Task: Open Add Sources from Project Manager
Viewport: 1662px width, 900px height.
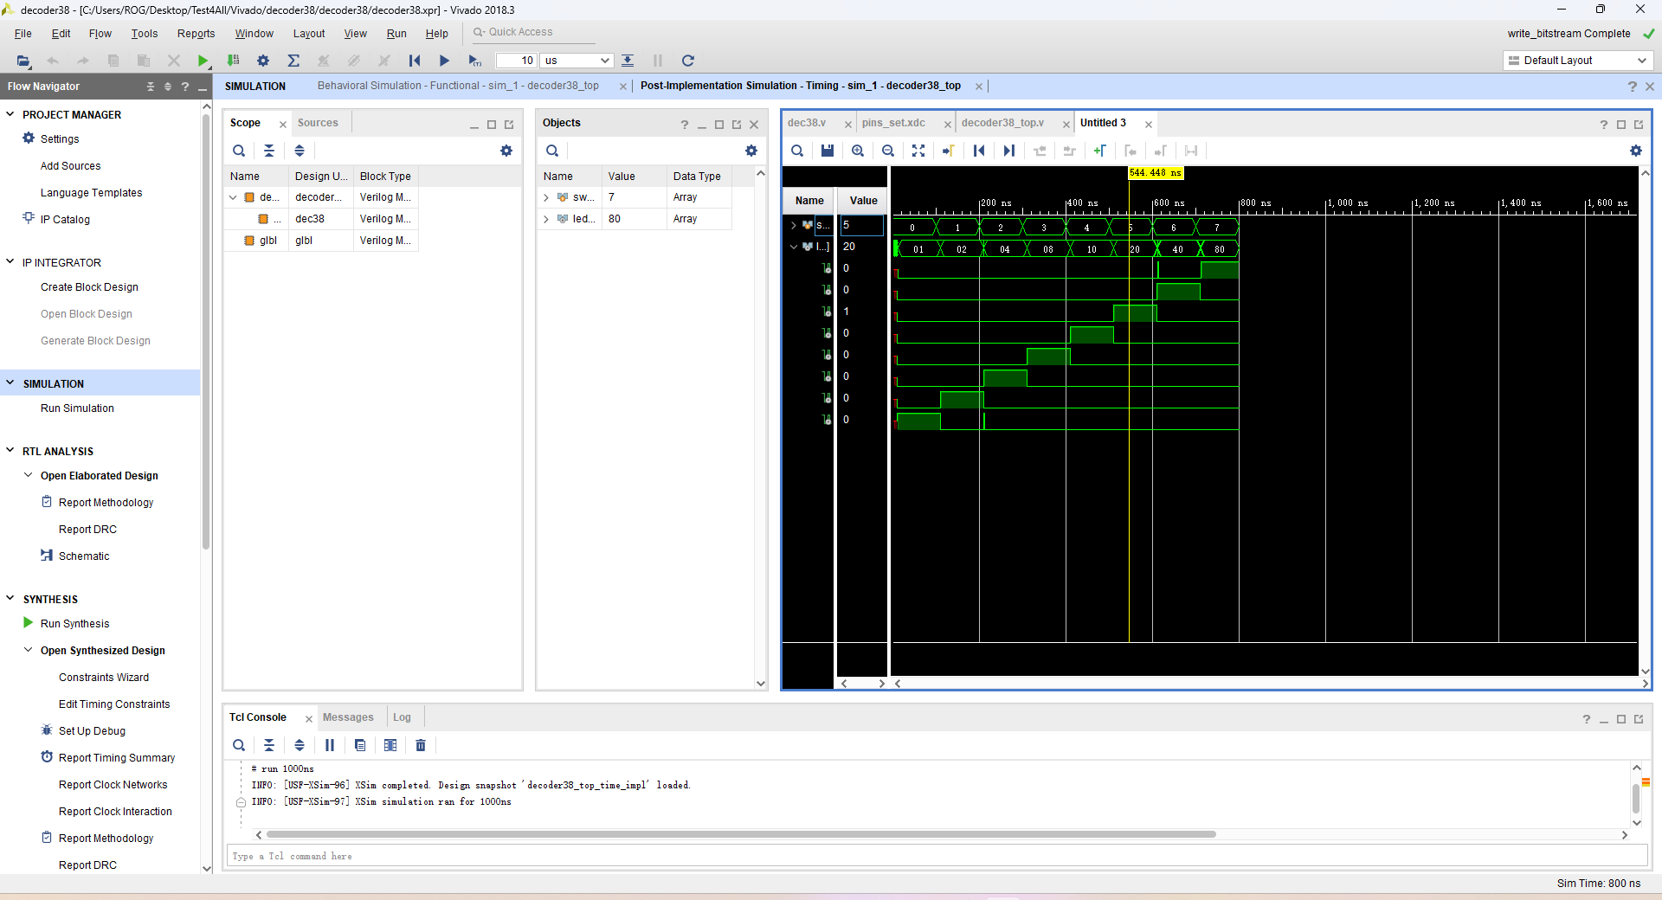Action: click(x=70, y=166)
